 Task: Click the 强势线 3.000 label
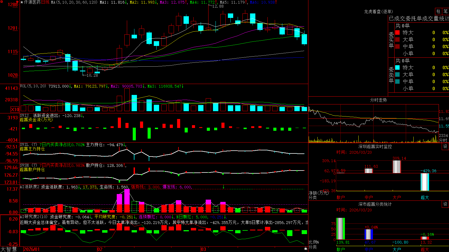(x=146, y=187)
